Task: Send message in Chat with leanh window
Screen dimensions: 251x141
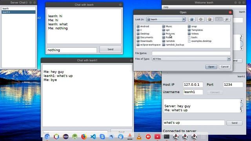Action: [111, 49]
